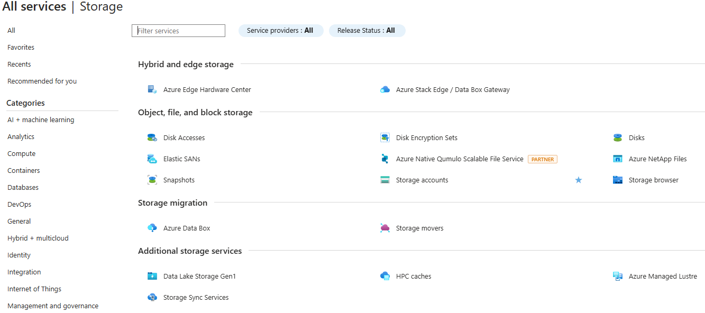Open the Storage browser icon
This screenshot has width=705, height=313.
coord(618,180)
